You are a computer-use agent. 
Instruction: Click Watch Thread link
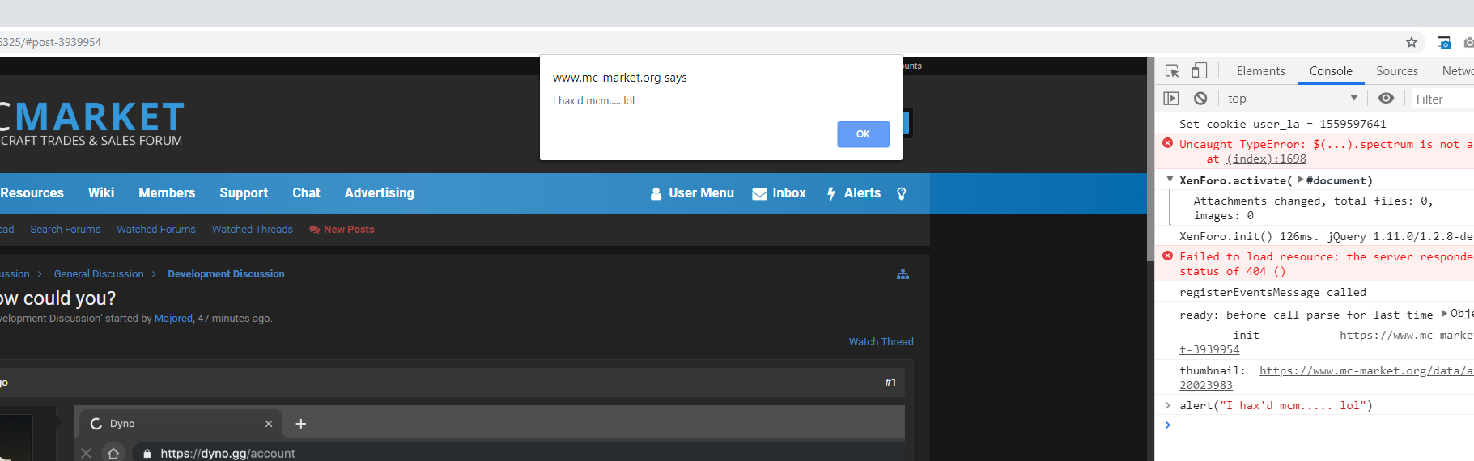(881, 342)
